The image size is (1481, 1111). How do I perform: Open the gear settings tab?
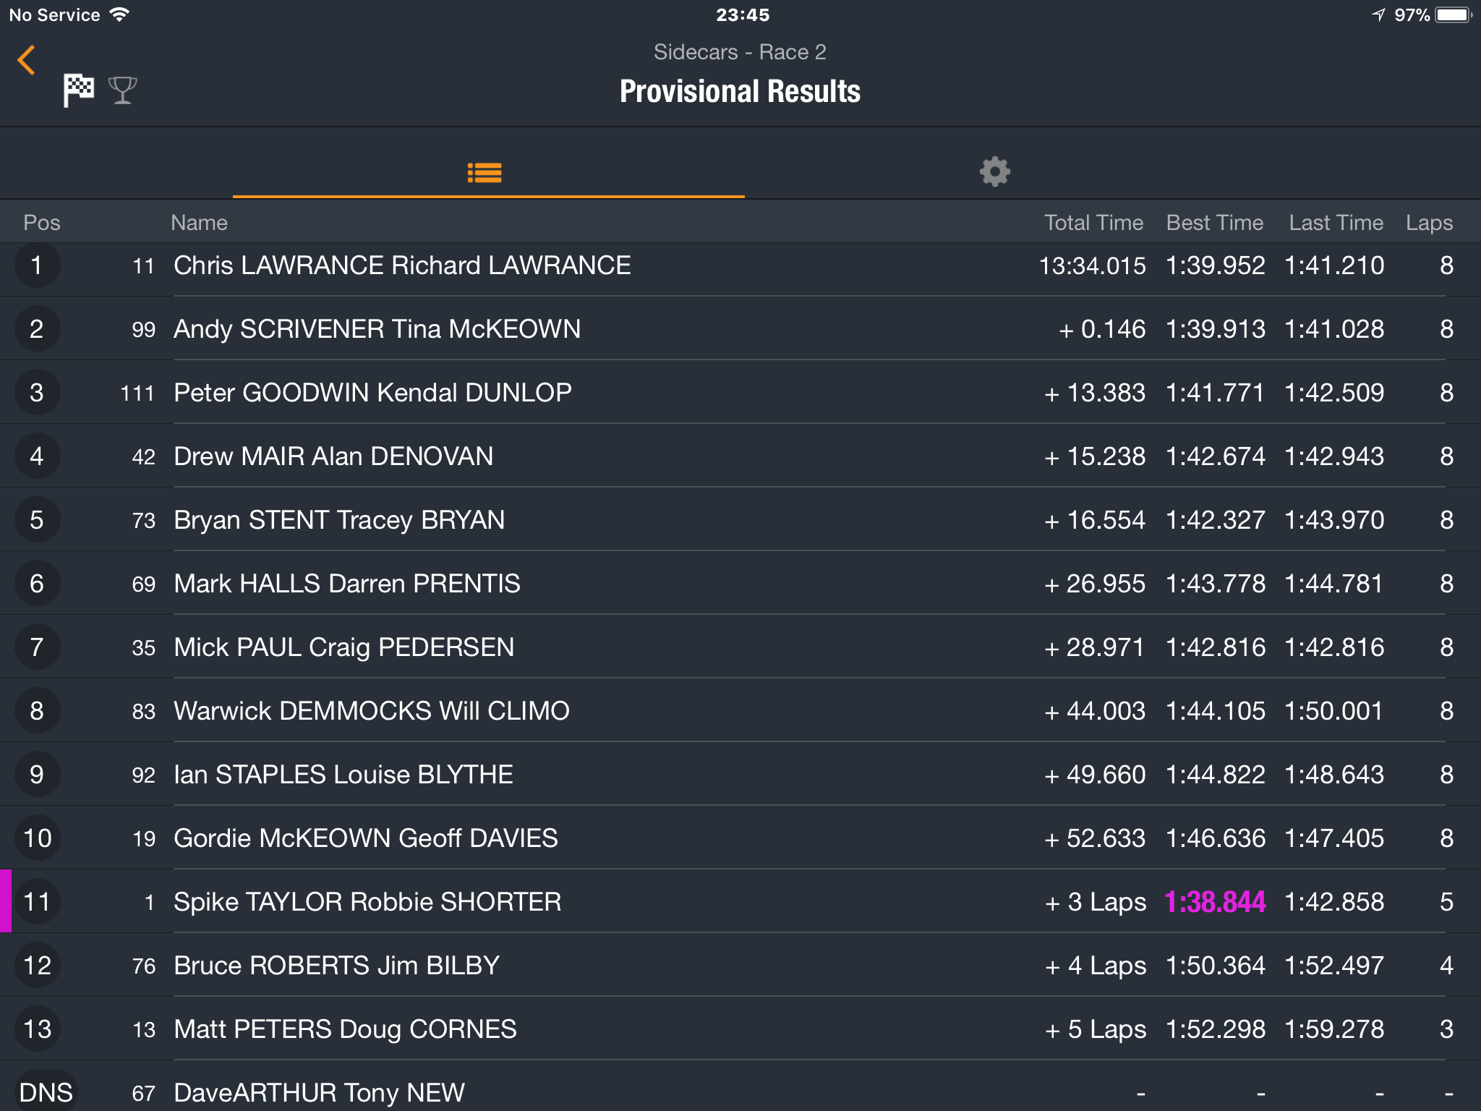coord(995,172)
